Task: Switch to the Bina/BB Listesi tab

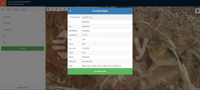Action: point(88,17)
